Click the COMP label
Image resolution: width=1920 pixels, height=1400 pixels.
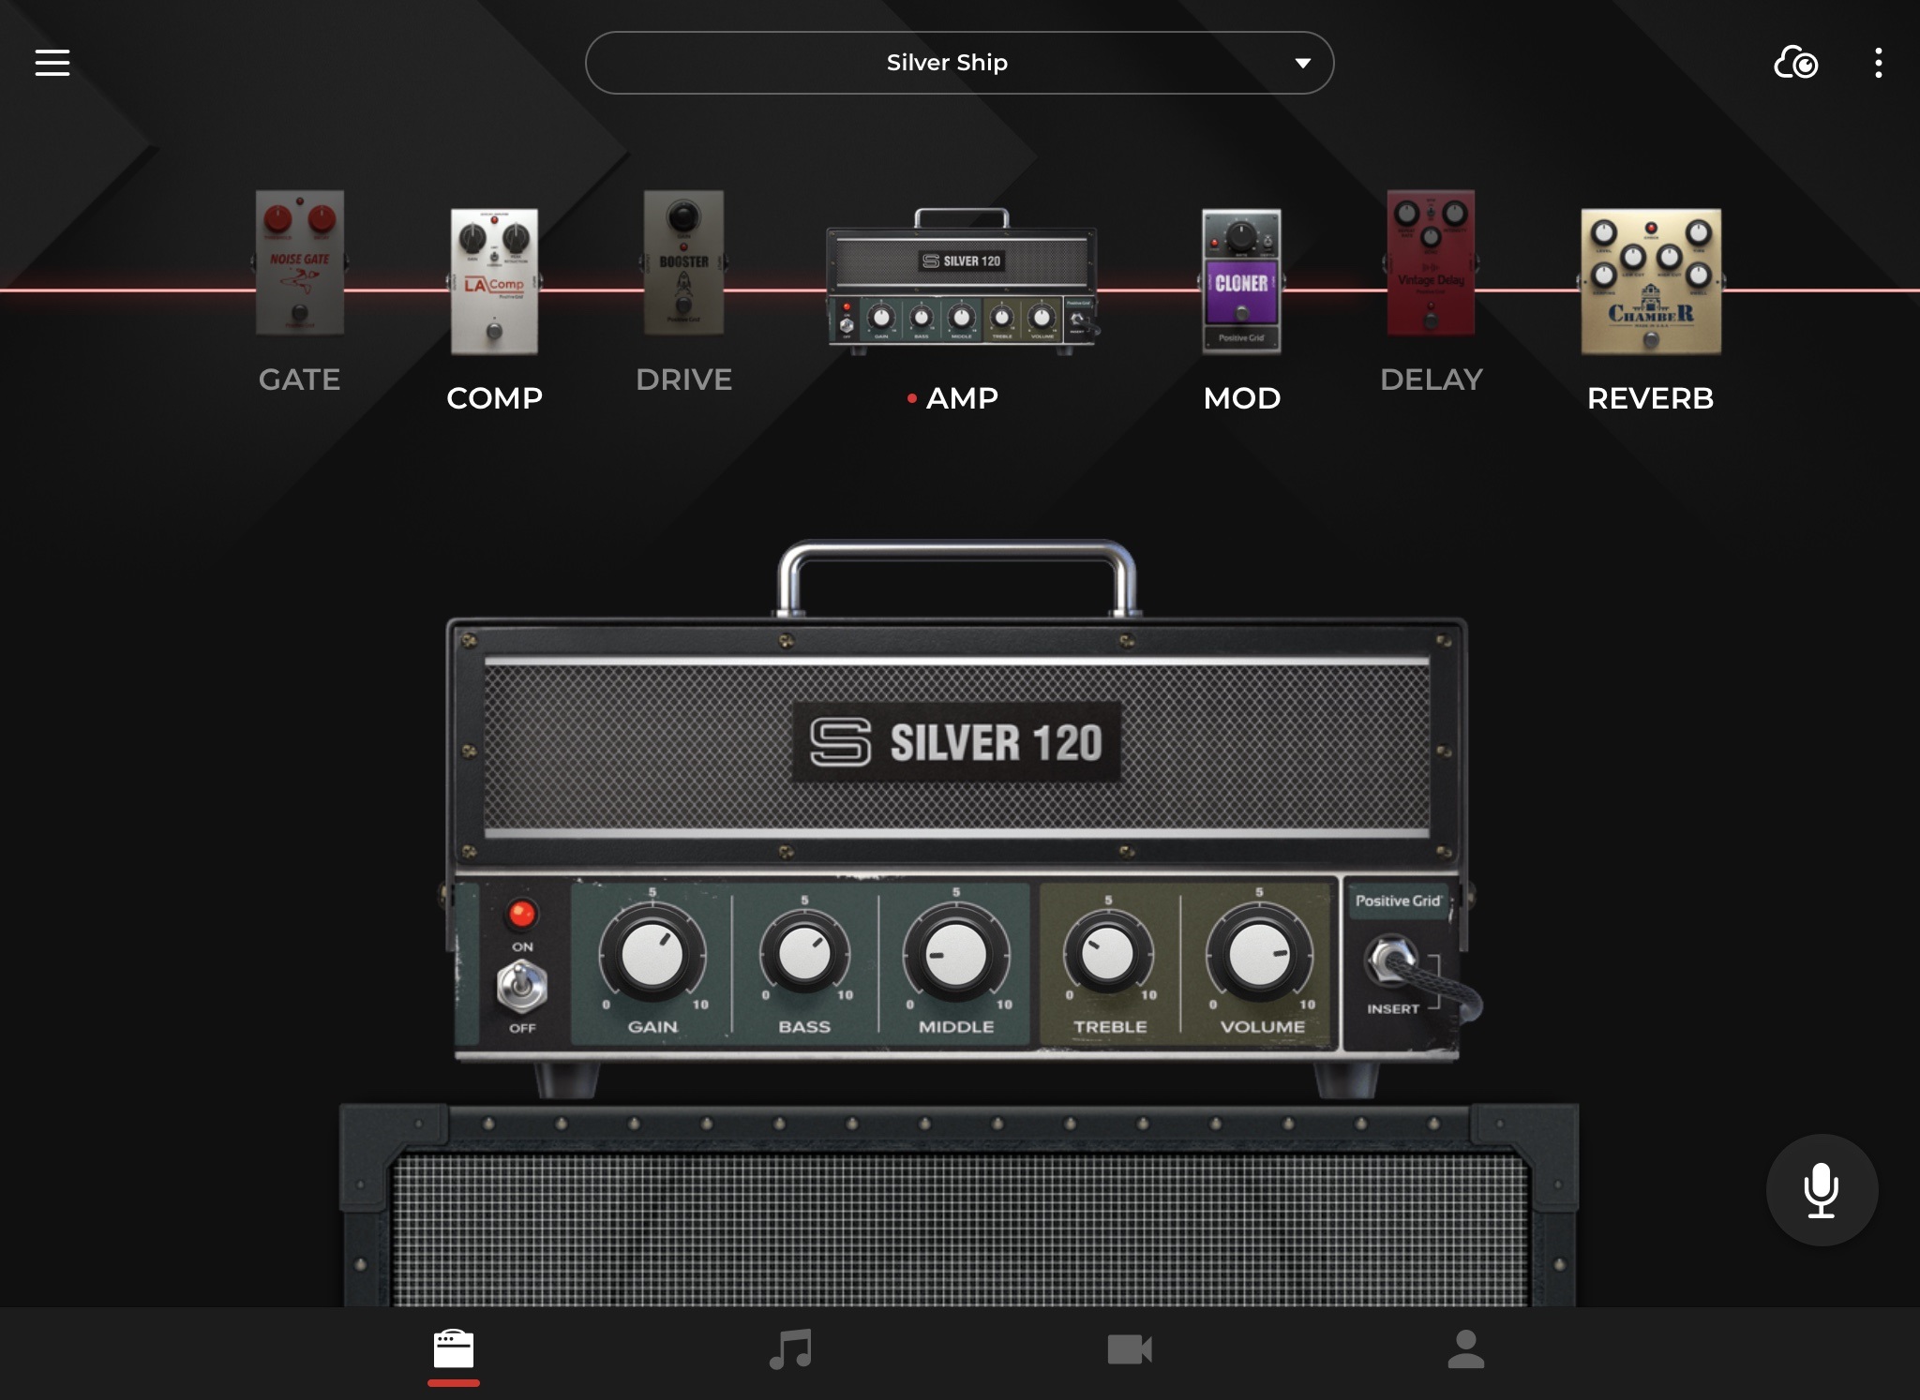[494, 398]
